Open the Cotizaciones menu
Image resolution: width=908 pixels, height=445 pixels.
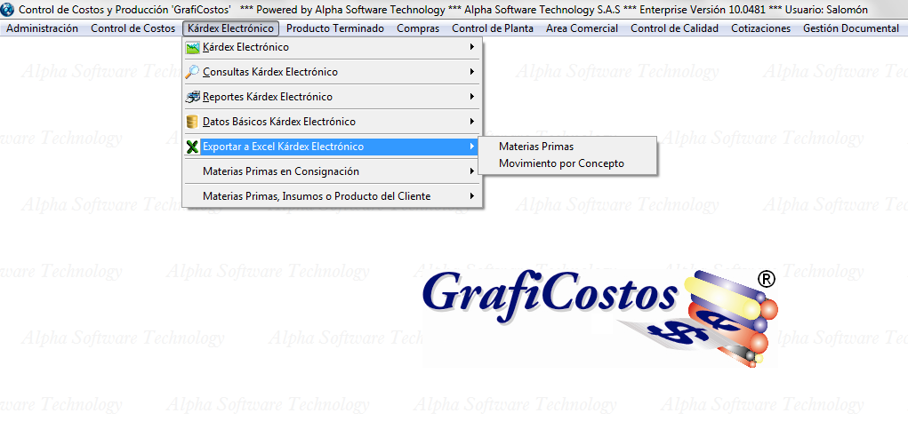pyautogui.click(x=760, y=28)
